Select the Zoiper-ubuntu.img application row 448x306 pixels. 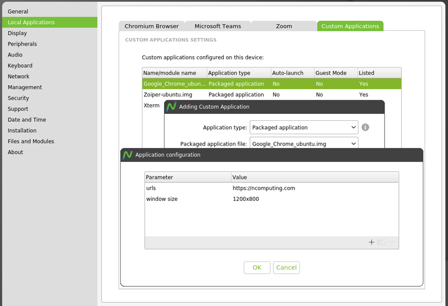pos(272,95)
